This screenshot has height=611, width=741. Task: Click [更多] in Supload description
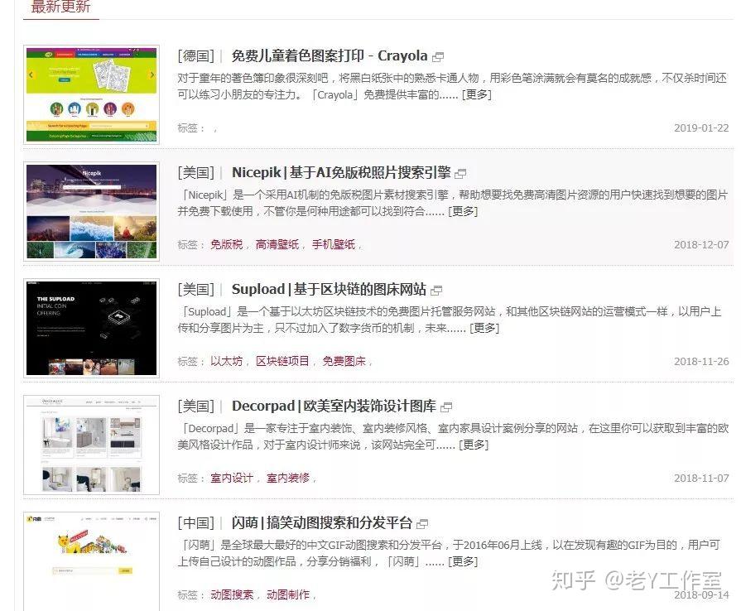(484, 328)
